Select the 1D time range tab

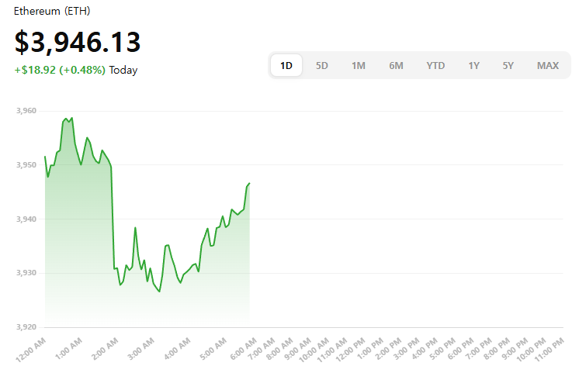point(286,66)
